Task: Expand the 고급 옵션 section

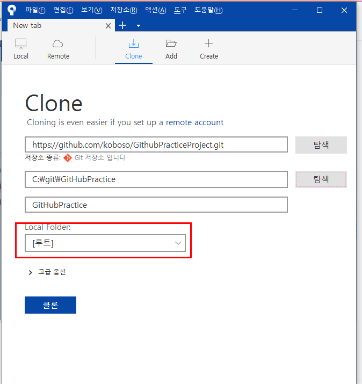Action: (47, 272)
